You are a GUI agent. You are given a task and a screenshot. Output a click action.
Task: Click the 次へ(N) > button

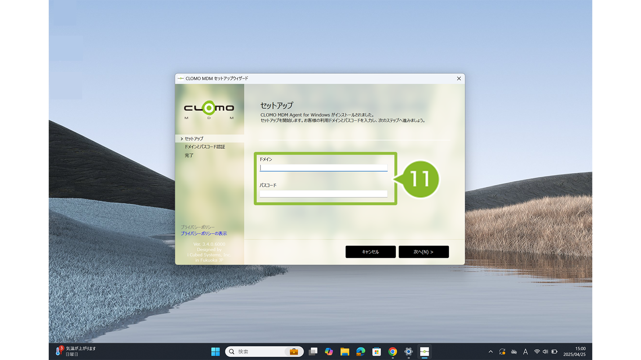pyautogui.click(x=424, y=252)
